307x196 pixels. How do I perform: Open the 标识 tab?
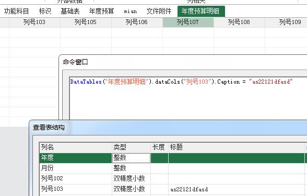pyautogui.click(x=45, y=11)
